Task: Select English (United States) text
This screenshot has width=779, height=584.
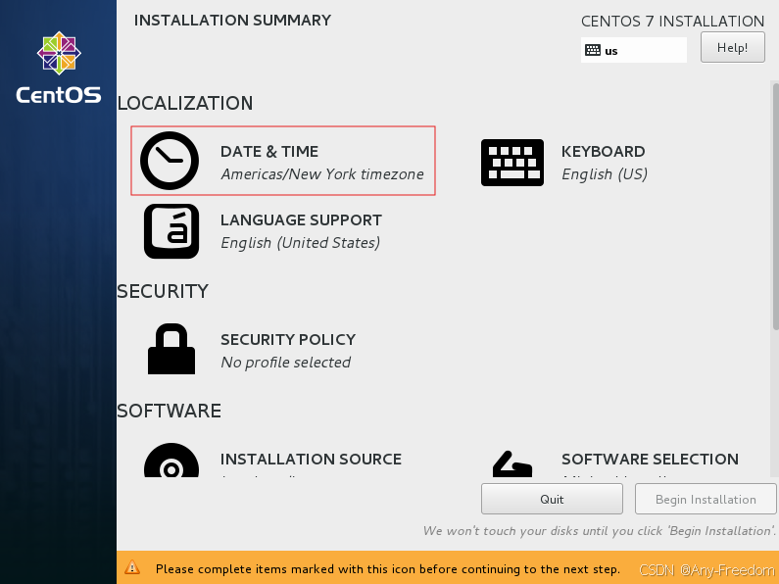Action: 301,243
